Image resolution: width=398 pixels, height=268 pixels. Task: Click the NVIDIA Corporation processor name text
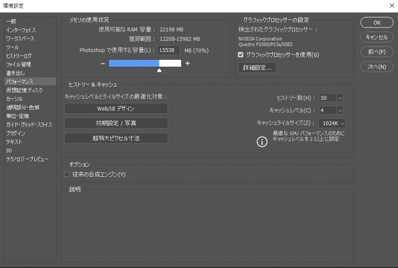(260, 39)
